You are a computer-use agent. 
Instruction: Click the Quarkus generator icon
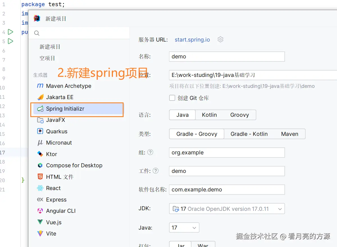coord(40,131)
